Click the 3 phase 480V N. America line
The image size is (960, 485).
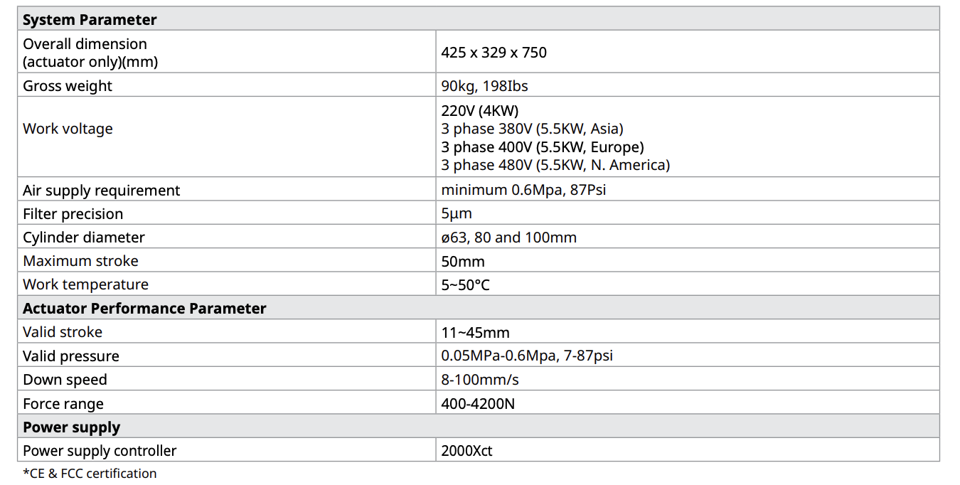(x=555, y=165)
